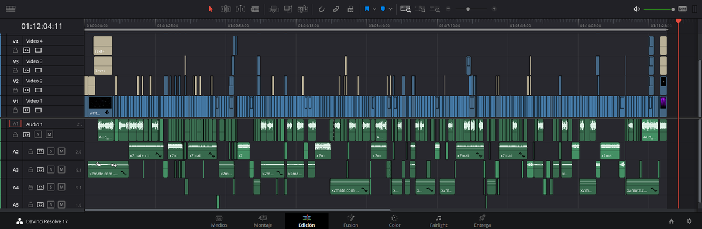
Task: Adjust the timeline zoom slider handle
Action: tap(467, 9)
